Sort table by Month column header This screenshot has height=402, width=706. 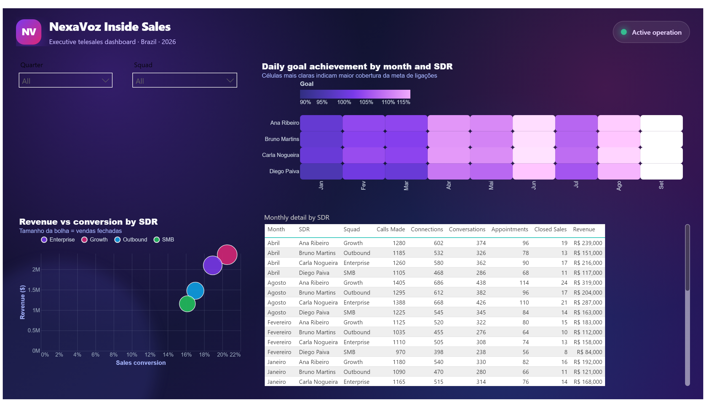tap(276, 229)
